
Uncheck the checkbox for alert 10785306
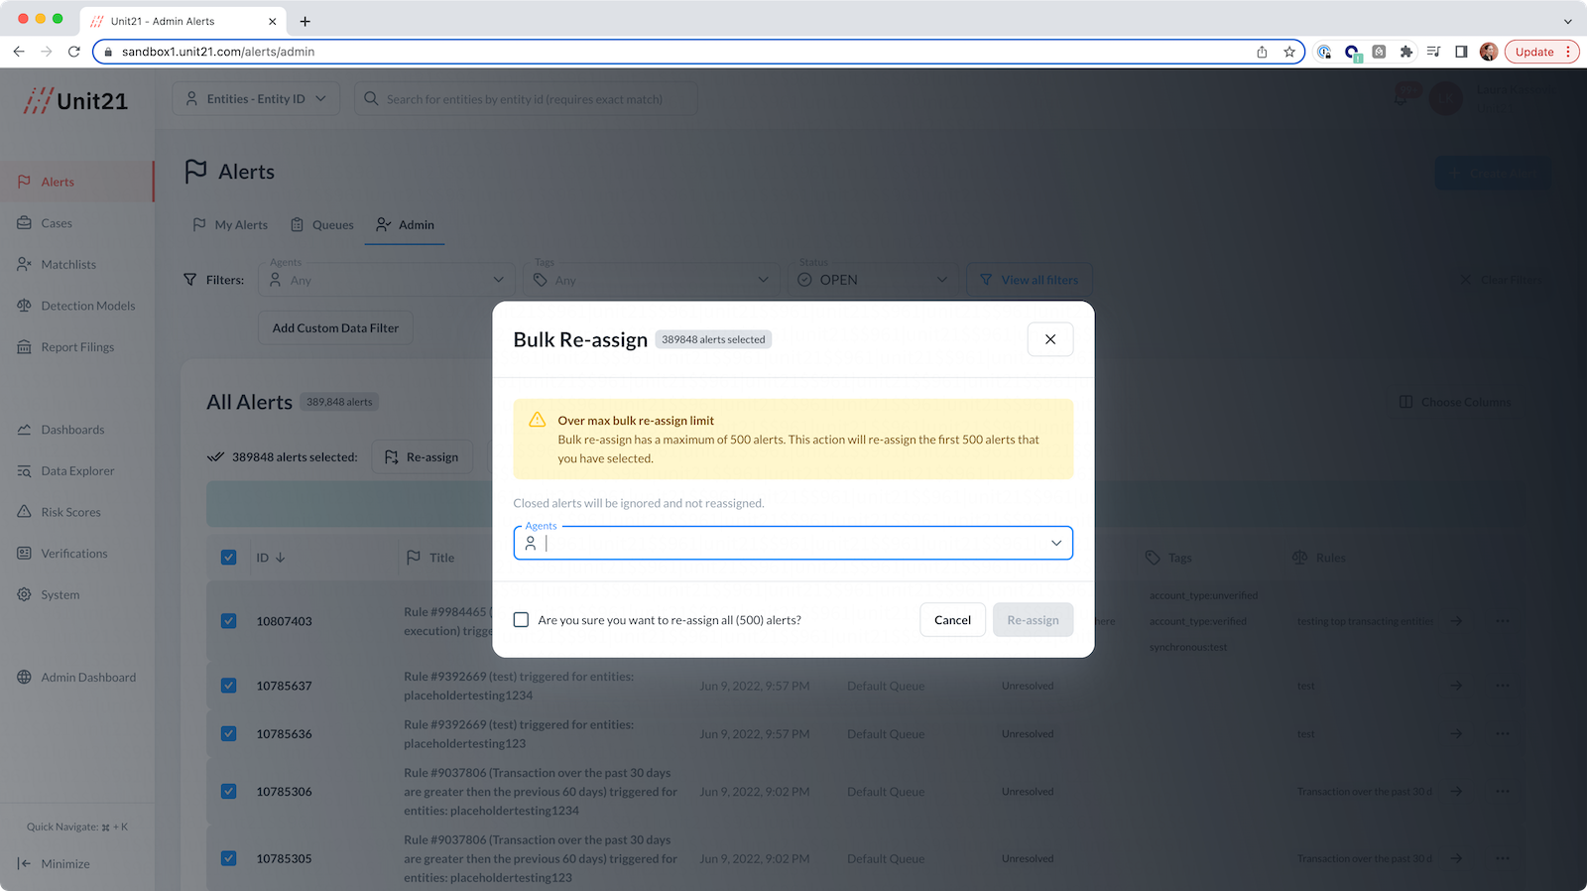(x=229, y=792)
